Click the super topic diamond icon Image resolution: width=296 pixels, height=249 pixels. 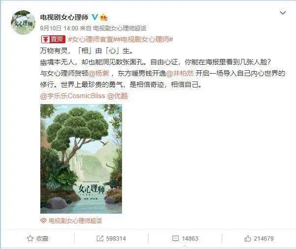(x=43, y=221)
